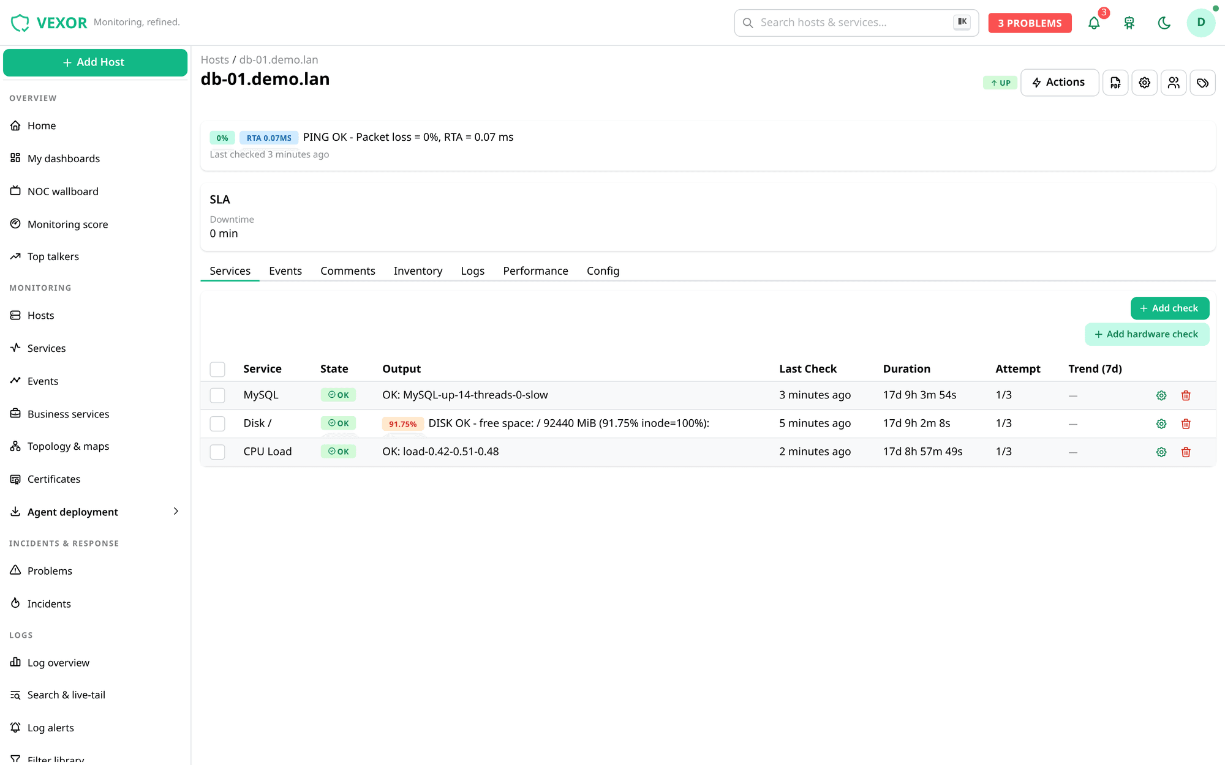Open Top talkers

(95, 256)
